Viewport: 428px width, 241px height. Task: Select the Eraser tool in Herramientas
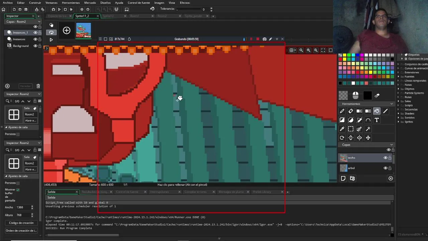[351, 111]
